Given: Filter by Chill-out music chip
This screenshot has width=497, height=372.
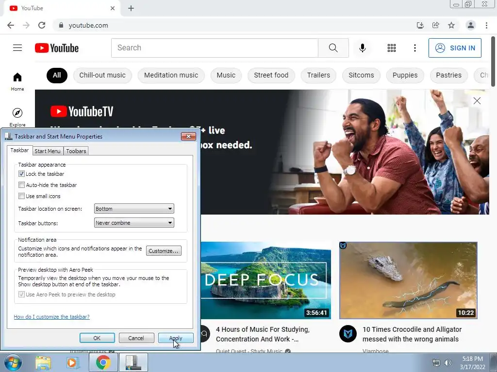Looking at the screenshot, I should 102,75.
